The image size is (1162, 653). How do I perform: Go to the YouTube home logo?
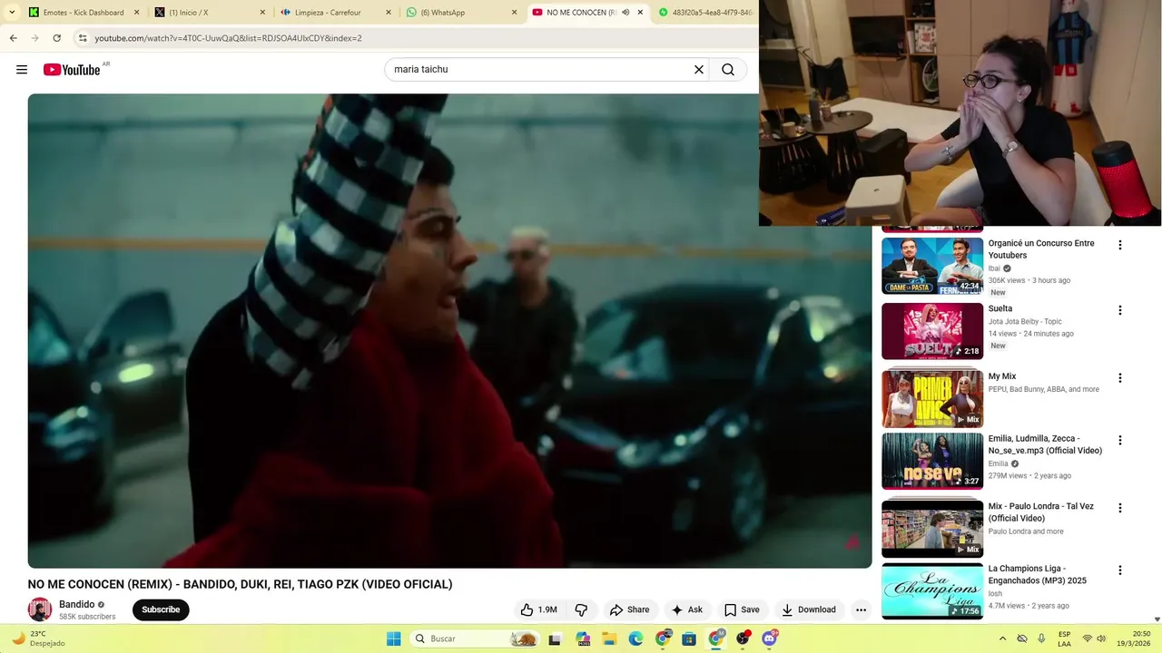(72, 70)
